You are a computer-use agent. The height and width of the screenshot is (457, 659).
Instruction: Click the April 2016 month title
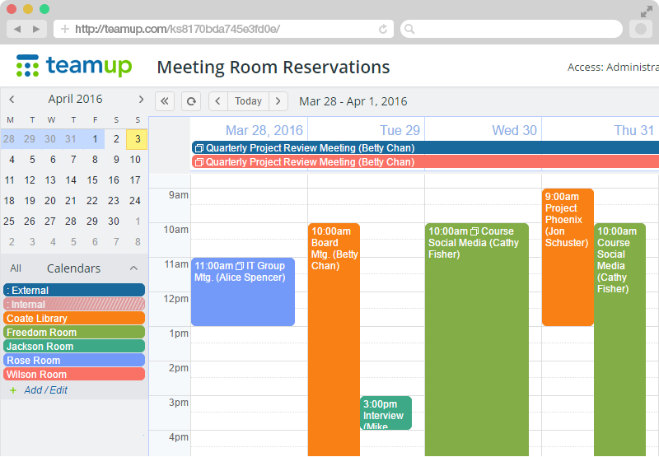[75, 99]
